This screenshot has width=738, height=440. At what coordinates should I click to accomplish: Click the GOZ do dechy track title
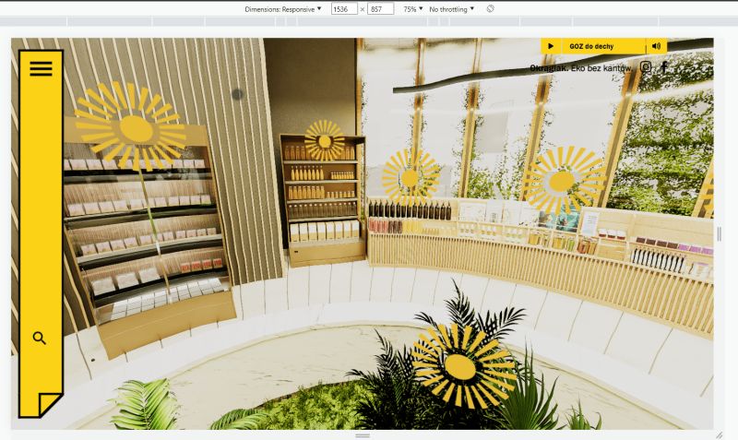coord(591,46)
